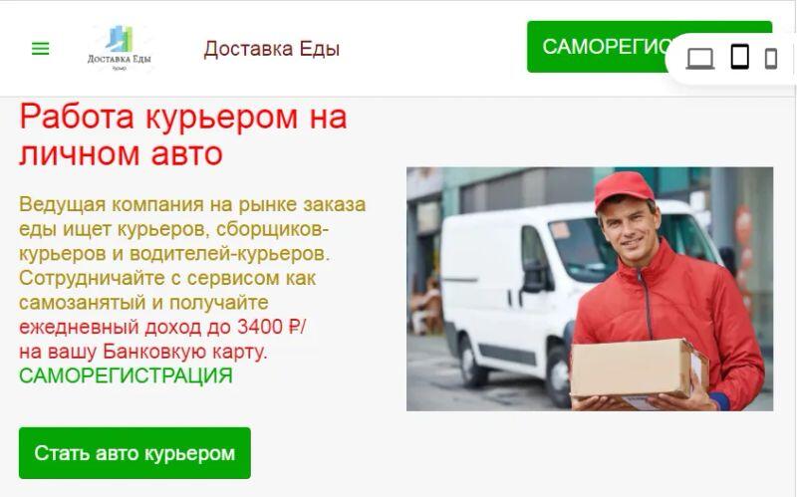The height and width of the screenshot is (497, 797).
Task: Click the courier delivery photo
Action: pyautogui.click(x=590, y=289)
